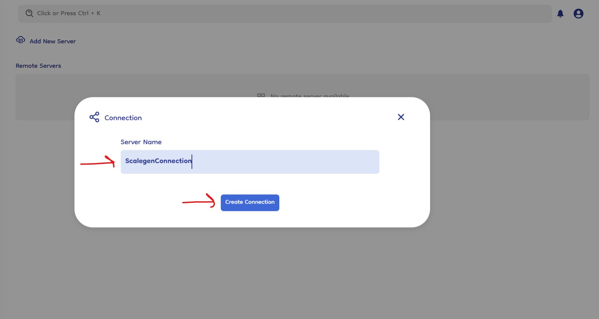Image resolution: width=599 pixels, height=319 pixels.
Task: Open the user profile avatar
Action: pyautogui.click(x=578, y=14)
